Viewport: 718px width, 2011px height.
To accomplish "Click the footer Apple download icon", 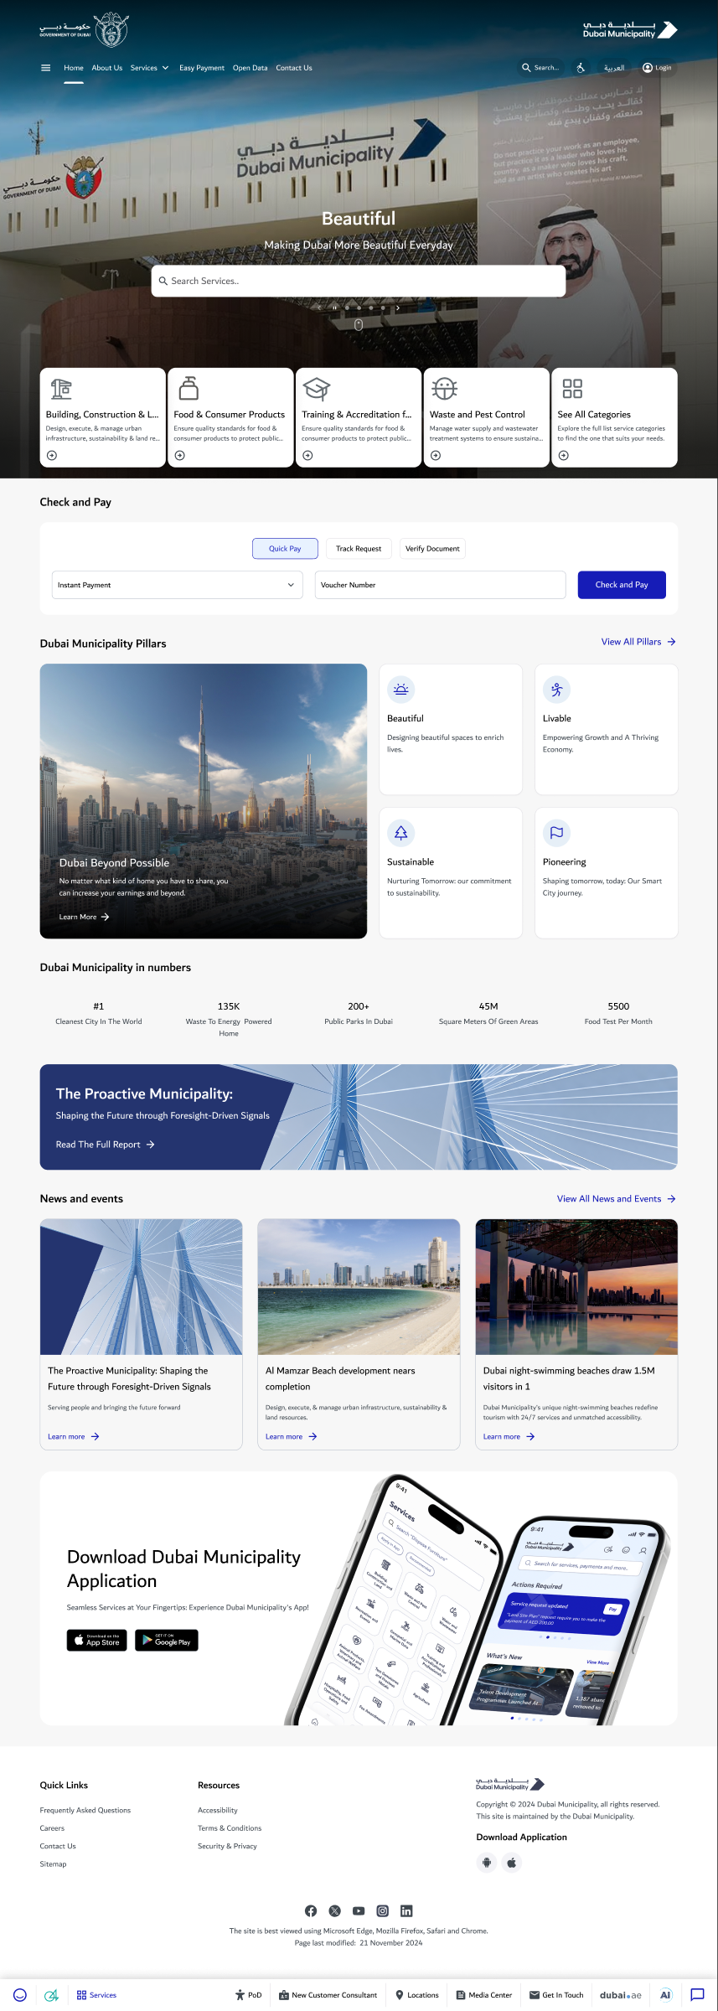I will click(512, 1863).
